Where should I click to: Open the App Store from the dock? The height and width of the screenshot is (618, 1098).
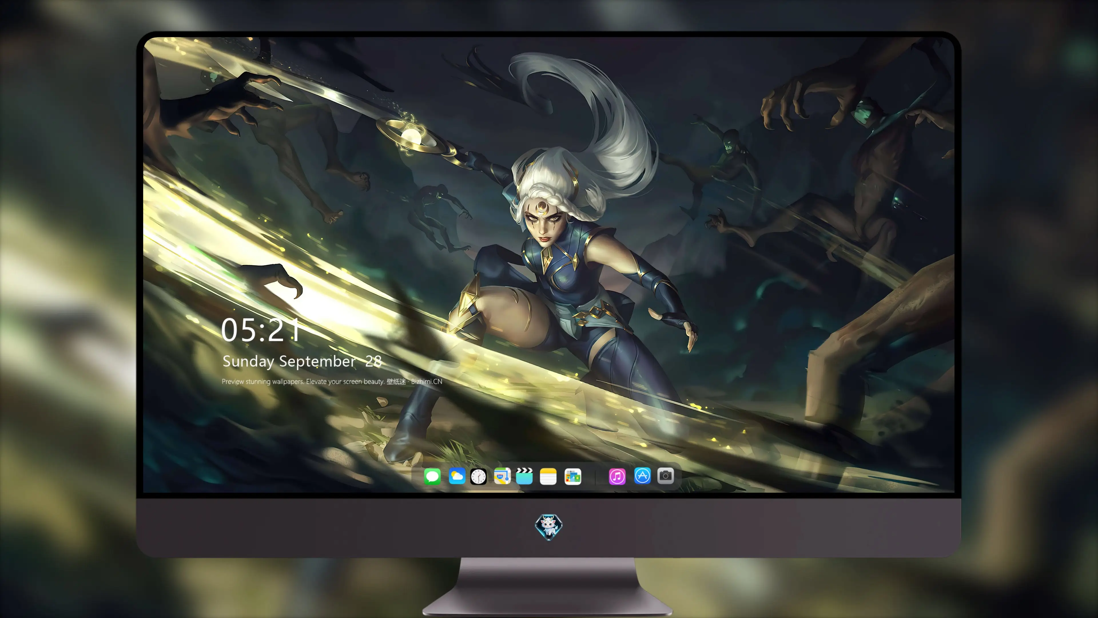tap(642, 476)
